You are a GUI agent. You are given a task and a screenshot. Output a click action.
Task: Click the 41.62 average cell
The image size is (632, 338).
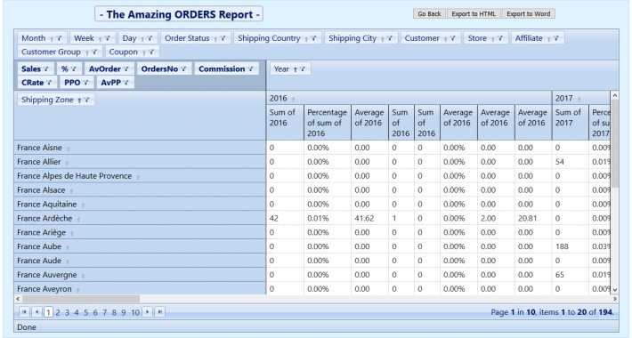pos(369,218)
